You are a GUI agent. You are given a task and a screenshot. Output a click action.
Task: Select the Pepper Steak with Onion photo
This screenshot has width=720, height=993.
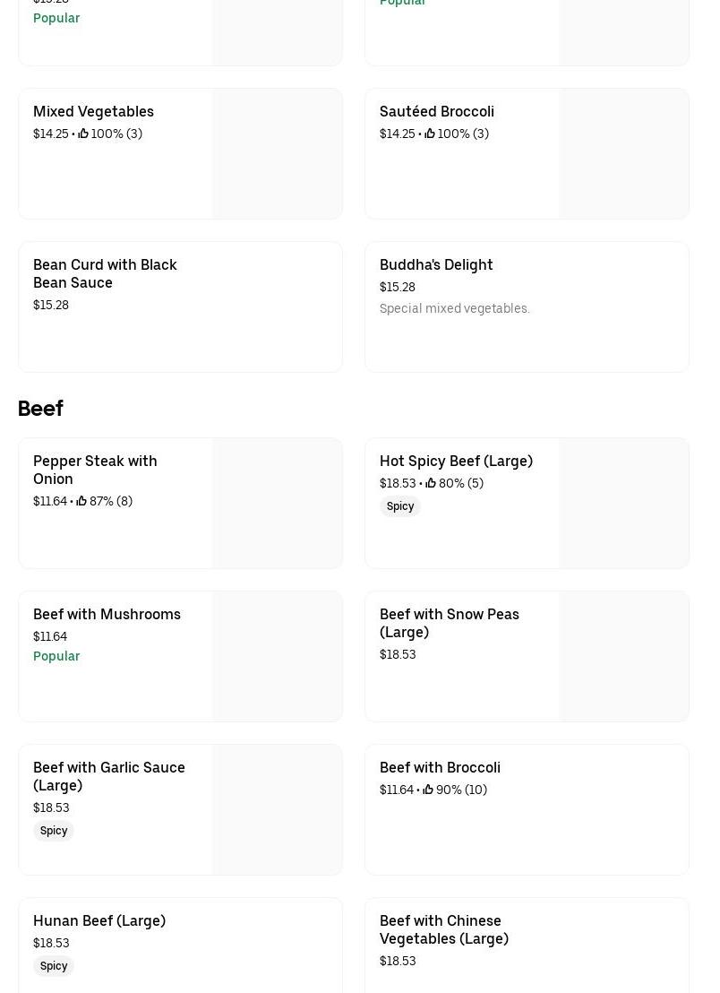(x=277, y=503)
